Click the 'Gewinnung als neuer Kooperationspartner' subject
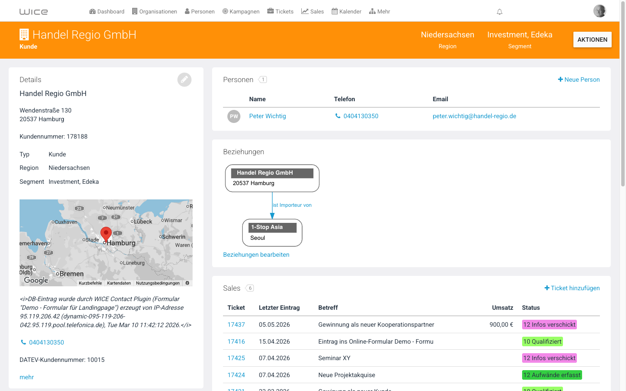Screen dimensions: 626x391 pos(376,325)
